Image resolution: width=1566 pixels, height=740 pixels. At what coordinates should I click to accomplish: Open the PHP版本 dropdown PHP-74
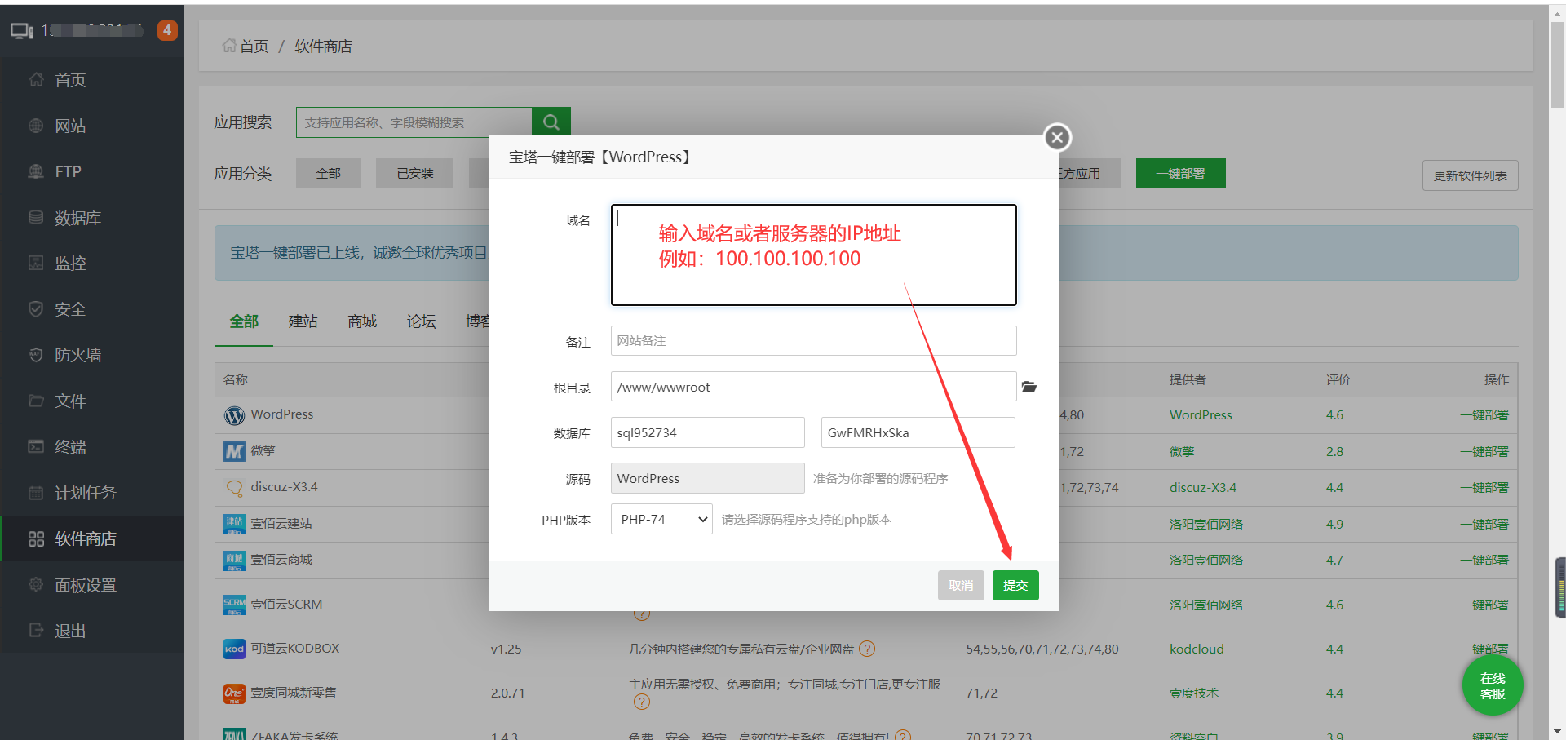(x=661, y=519)
